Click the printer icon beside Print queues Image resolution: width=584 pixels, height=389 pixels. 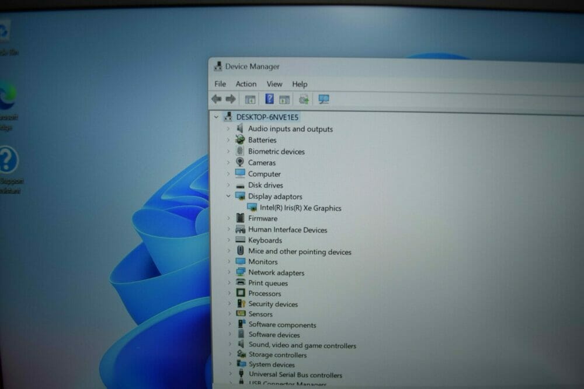pos(241,283)
